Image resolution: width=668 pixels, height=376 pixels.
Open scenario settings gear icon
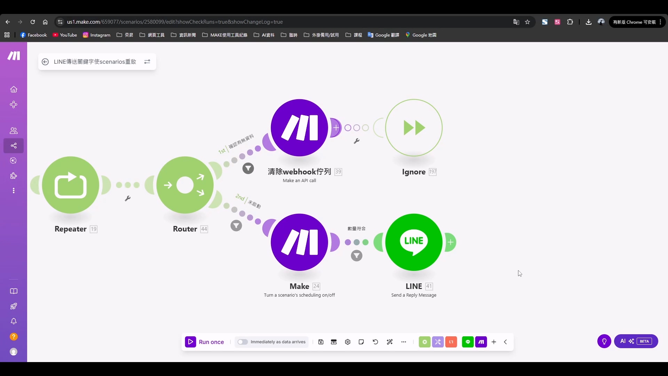pyautogui.click(x=348, y=342)
